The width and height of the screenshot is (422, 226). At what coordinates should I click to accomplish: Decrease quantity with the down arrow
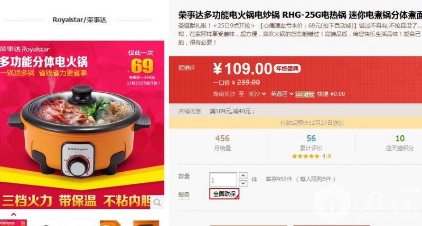click(x=243, y=183)
